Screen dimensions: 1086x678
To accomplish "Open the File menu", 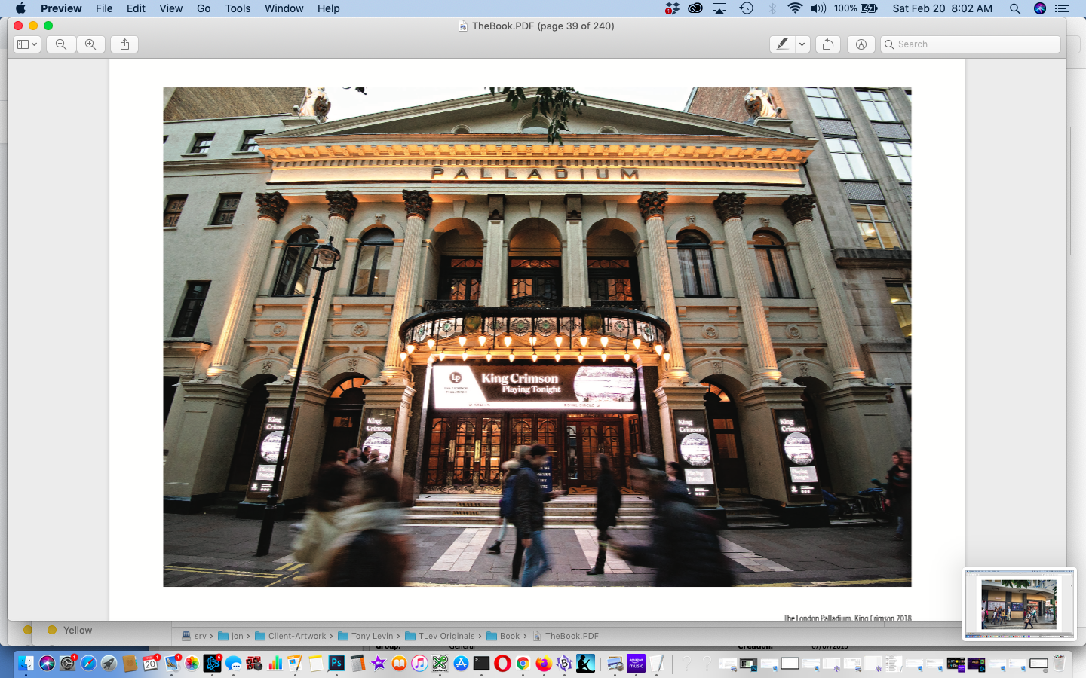I will pos(104,8).
